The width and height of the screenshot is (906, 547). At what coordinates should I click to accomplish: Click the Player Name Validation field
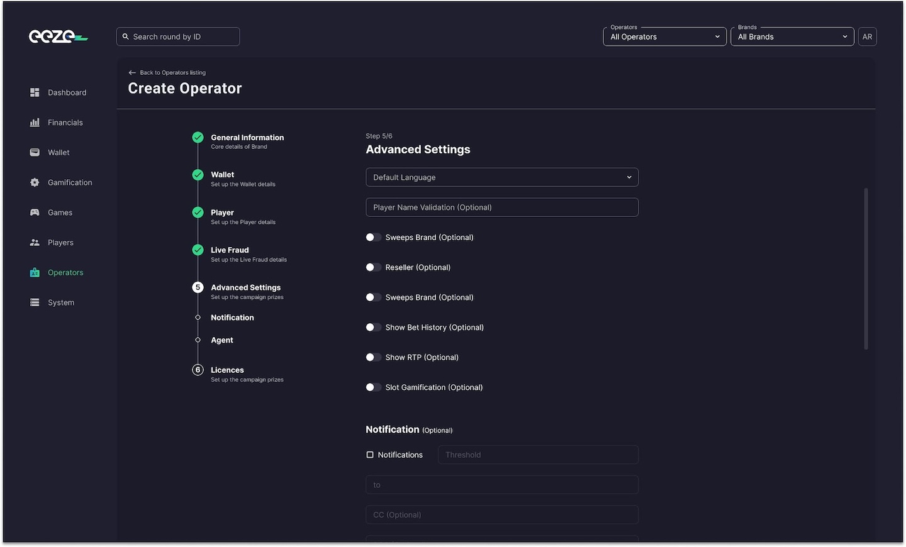pos(501,207)
